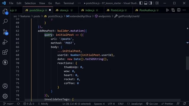This screenshot has width=189, height=106.
Task: Open the Search view
Action: [5, 21]
